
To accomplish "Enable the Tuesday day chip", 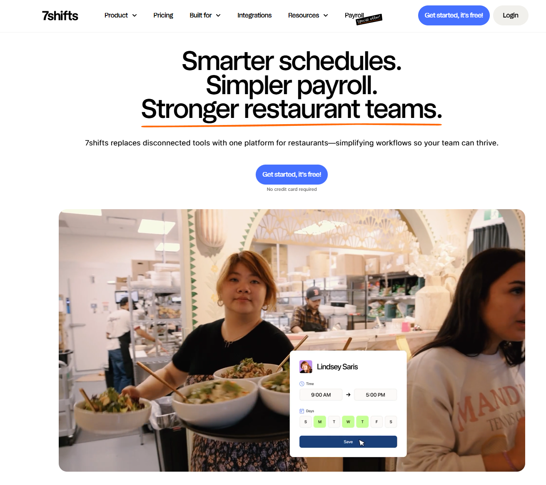I will [334, 422].
